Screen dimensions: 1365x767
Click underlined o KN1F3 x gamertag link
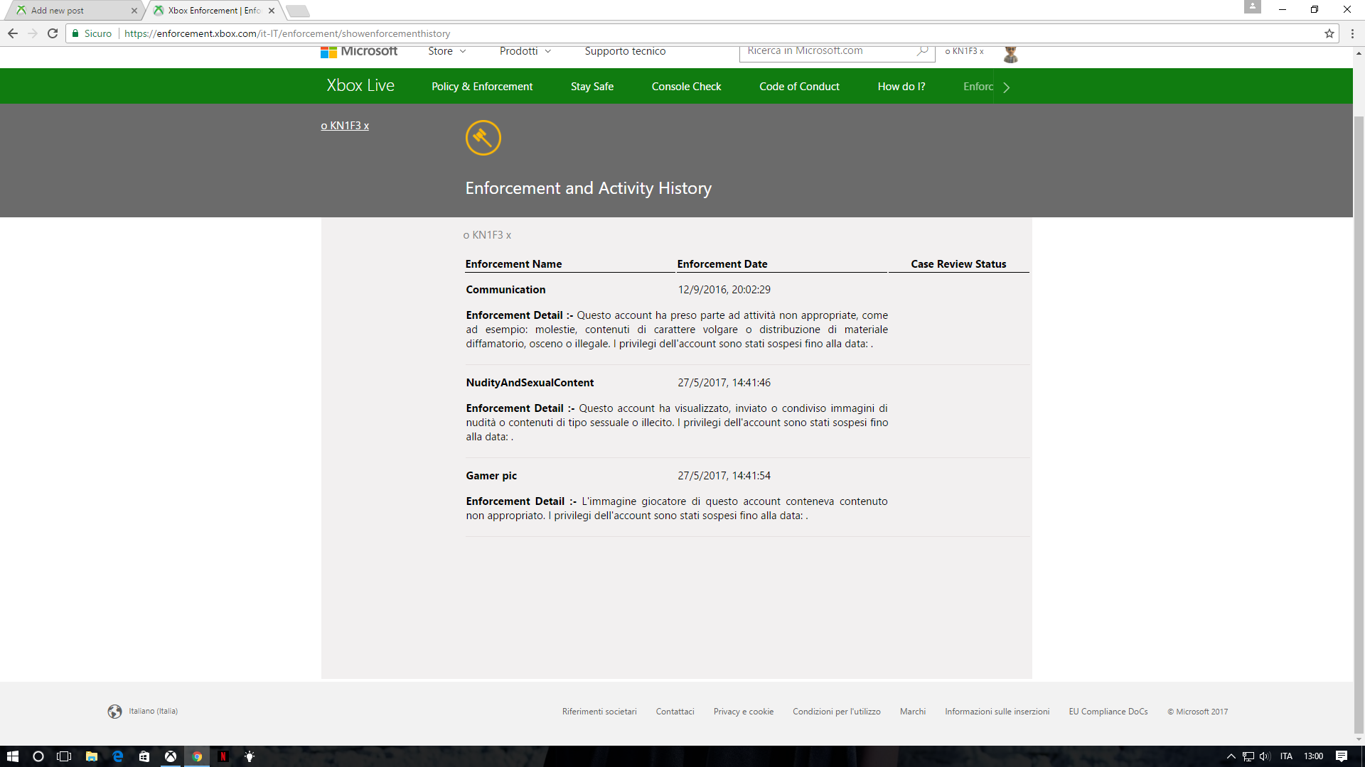pyautogui.click(x=345, y=126)
